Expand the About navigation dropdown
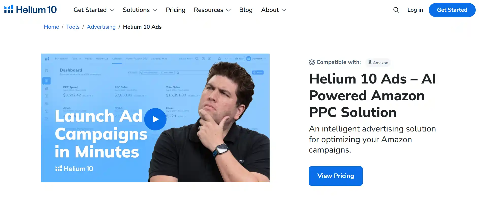Viewport: 479px width, 201px height. click(x=273, y=10)
